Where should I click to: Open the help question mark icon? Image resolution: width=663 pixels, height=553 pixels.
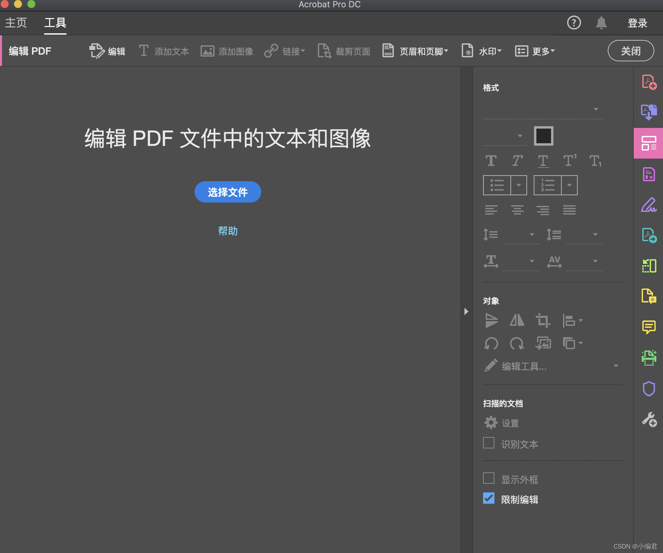pos(574,23)
